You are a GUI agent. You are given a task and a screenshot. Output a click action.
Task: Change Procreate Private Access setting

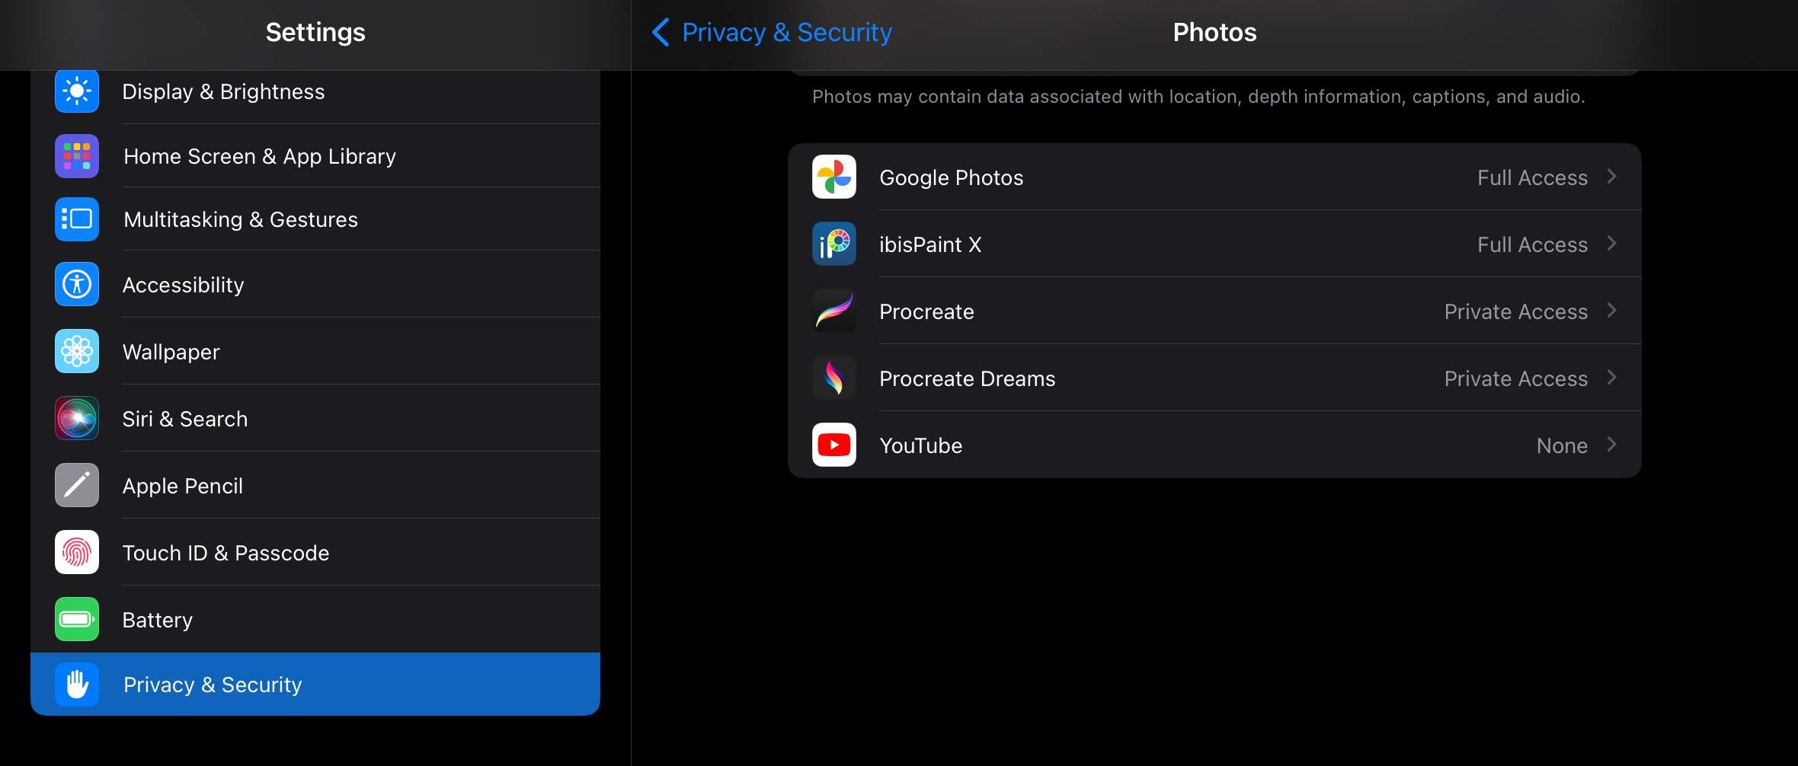click(x=1516, y=311)
